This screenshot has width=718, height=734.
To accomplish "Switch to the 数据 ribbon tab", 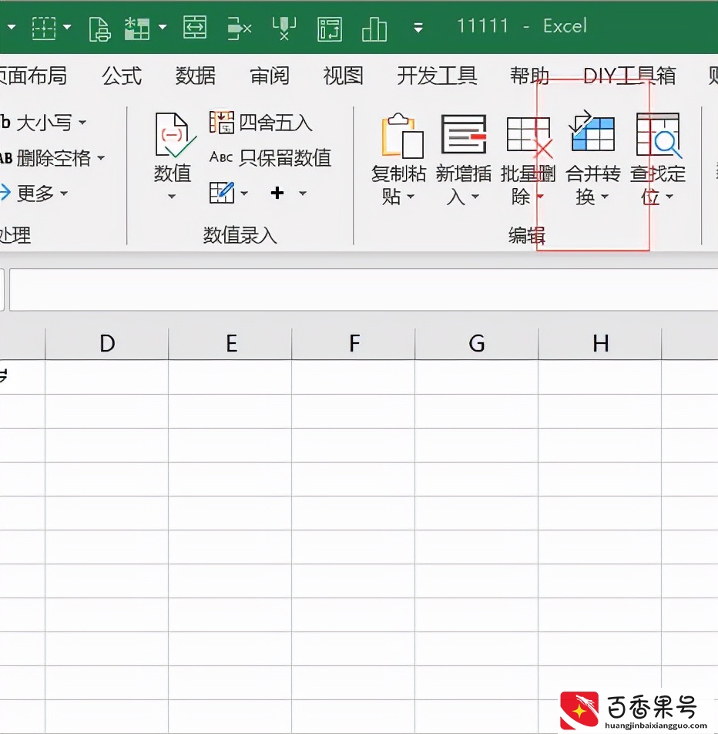I will [x=196, y=76].
